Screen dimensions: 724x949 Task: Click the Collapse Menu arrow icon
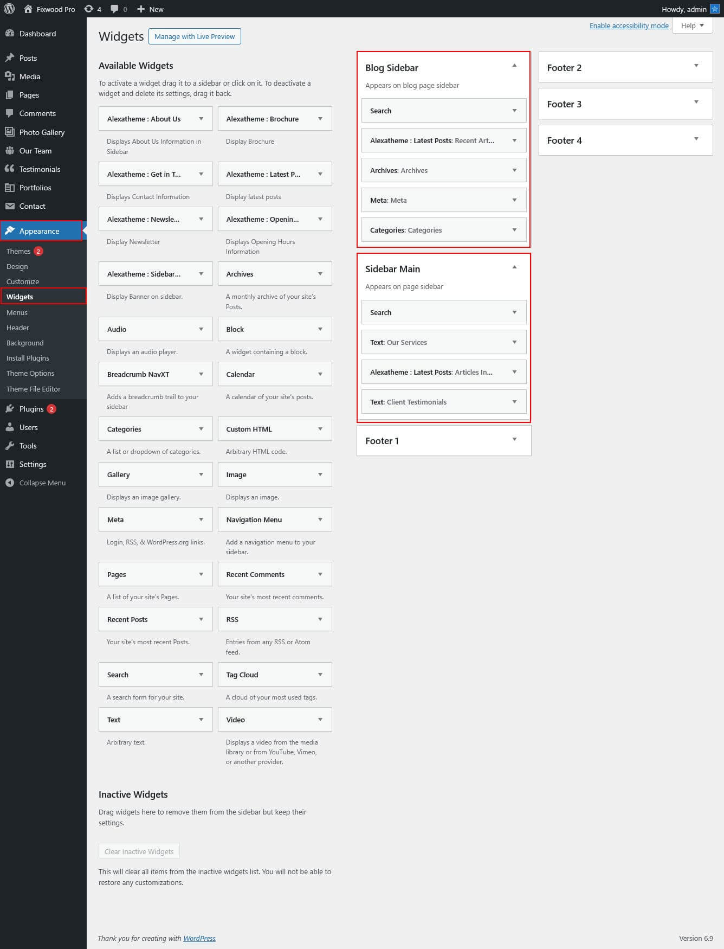point(10,483)
